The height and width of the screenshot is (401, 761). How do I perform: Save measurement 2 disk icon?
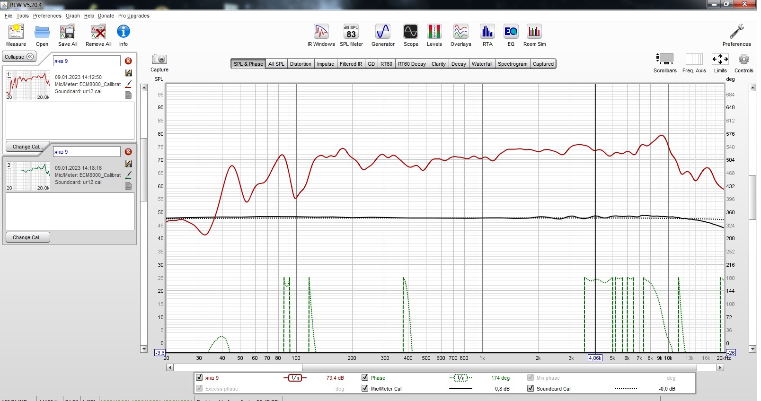click(x=128, y=164)
